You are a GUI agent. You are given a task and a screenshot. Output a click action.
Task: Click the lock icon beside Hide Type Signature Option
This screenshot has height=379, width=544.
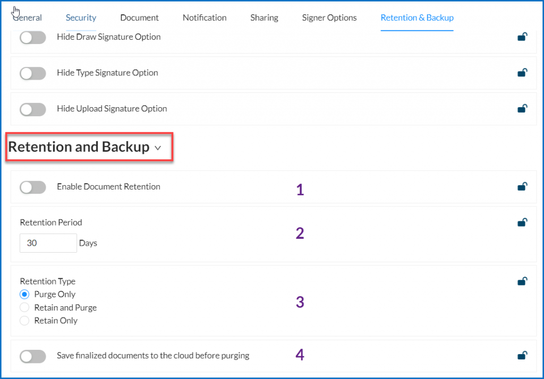tap(522, 73)
